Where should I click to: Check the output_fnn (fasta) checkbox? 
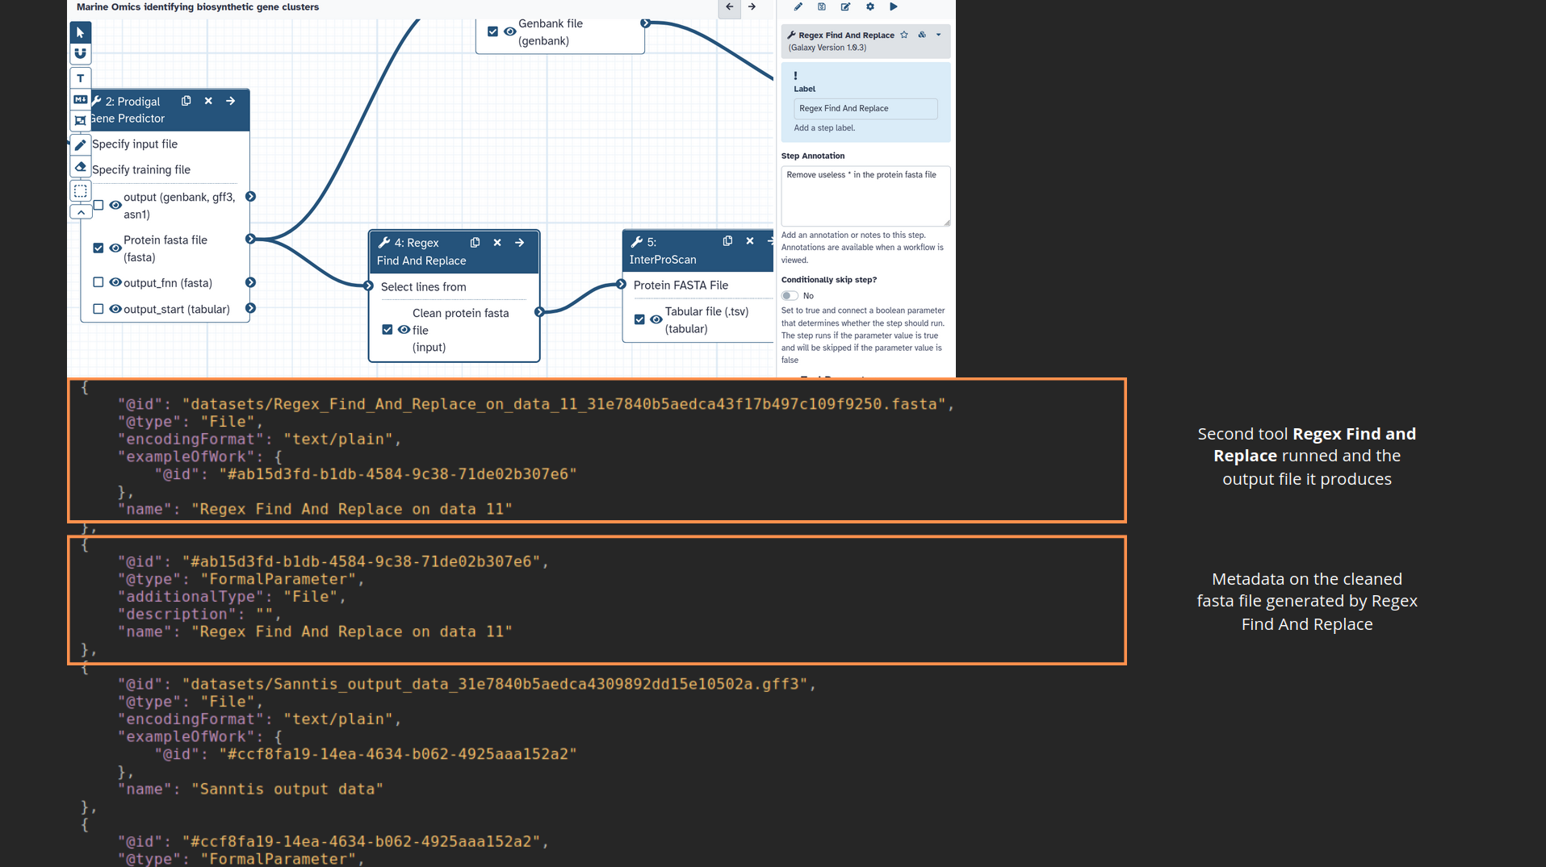tap(98, 282)
